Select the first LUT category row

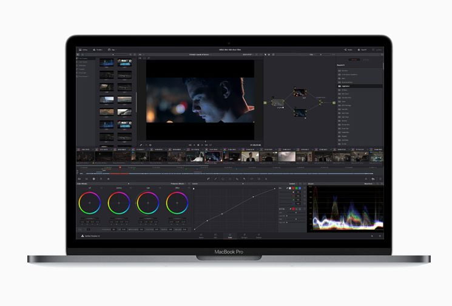86,58
